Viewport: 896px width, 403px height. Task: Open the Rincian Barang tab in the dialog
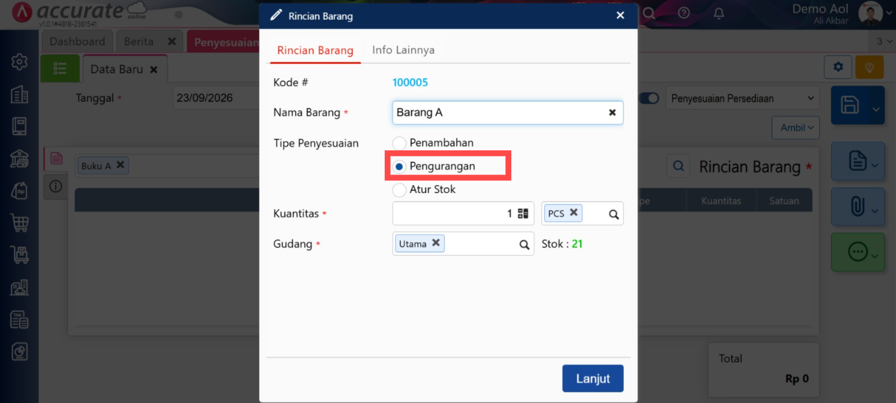click(x=315, y=50)
